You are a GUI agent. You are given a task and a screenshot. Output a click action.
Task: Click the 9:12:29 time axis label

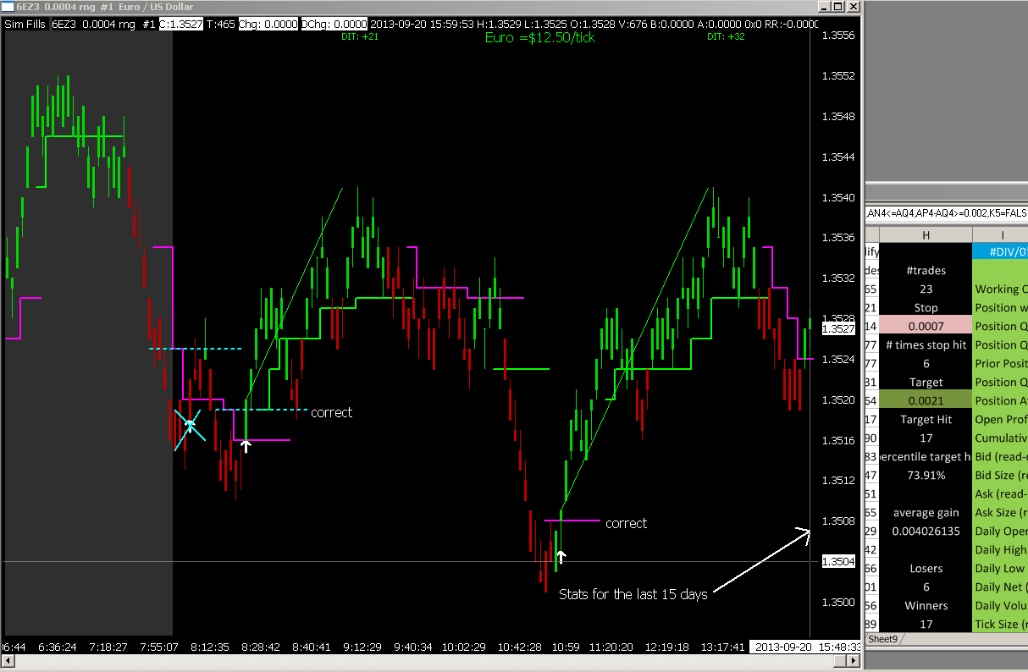364,647
